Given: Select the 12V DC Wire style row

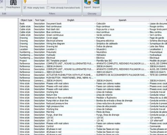Looking at the screenshot, I should pyautogui.click(x=93, y=118).
